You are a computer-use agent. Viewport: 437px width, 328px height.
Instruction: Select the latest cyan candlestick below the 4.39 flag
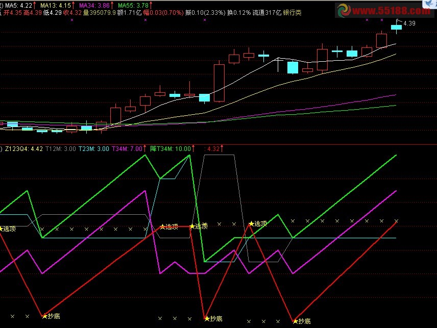click(x=396, y=27)
